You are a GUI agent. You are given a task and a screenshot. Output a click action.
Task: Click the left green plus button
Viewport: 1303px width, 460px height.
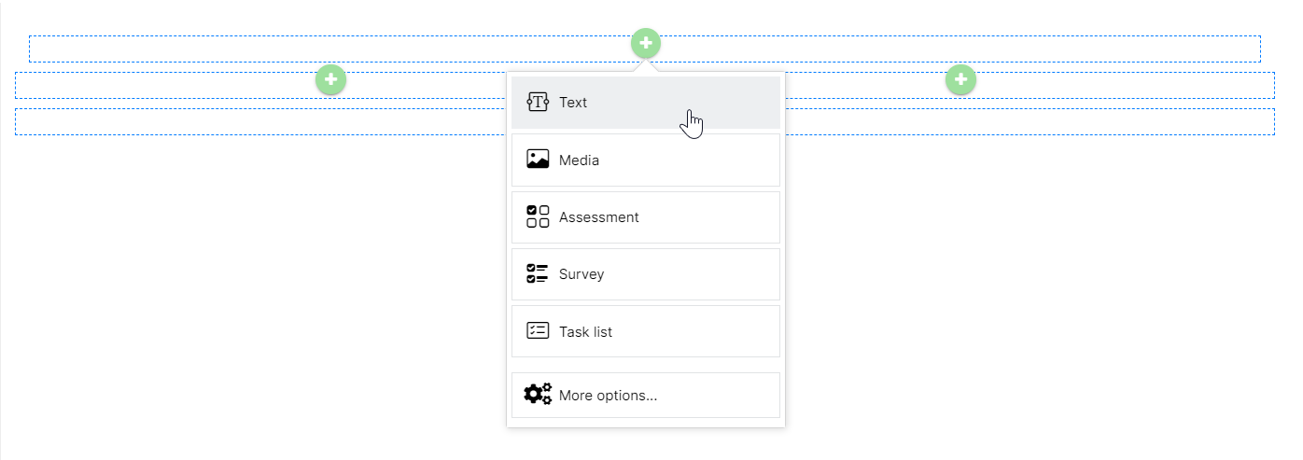coord(330,79)
